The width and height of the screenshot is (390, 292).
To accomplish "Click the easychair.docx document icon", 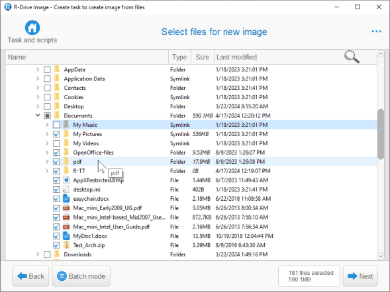I will [x=66, y=199].
